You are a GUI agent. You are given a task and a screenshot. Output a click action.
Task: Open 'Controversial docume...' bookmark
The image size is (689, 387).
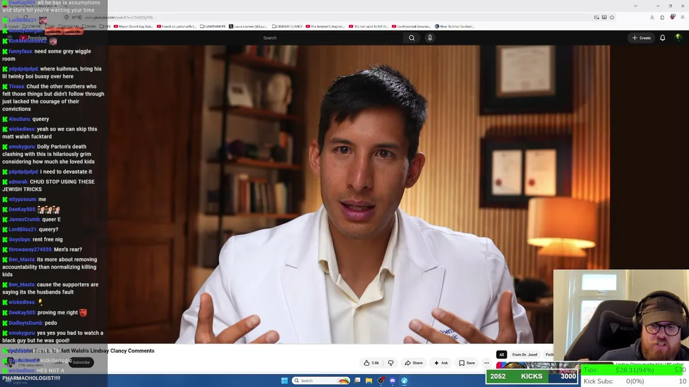[411, 26]
